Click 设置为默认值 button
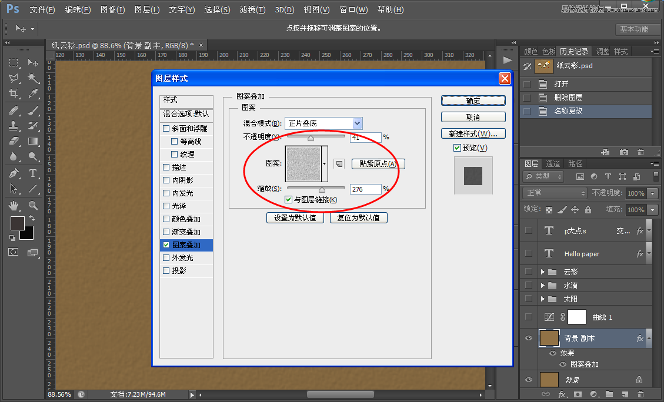Viewport: 664px width, 402px height. click(295, 217)
